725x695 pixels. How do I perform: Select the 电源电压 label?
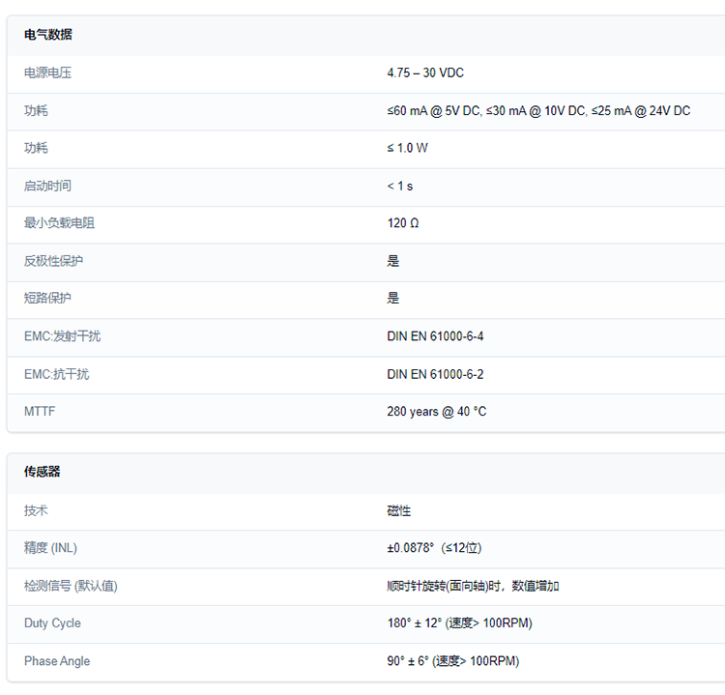47,73
